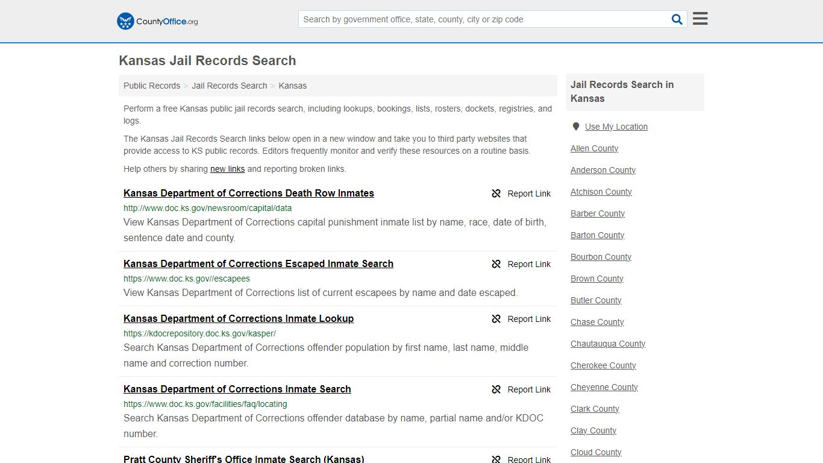
Task: Open Kansas Department of Corrections Inmate Lookup
Action: 239,318
